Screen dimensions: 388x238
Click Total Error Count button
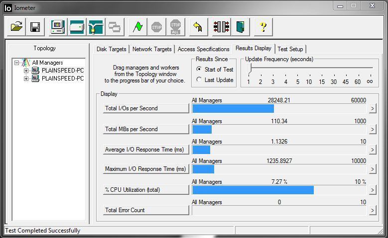146,210
